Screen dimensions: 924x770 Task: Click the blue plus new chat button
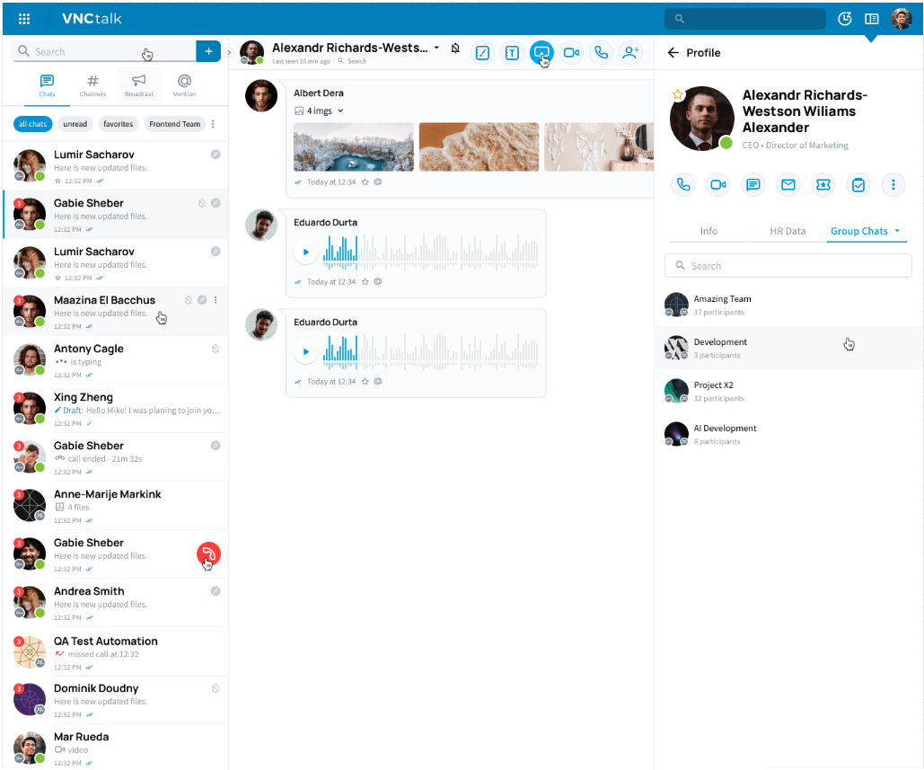(208, 51)
